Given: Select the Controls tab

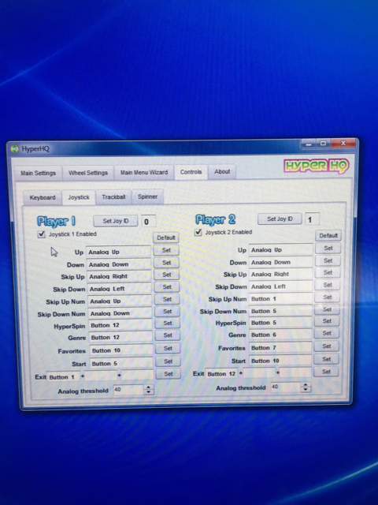Looking at the screenshot, I should click(191, 172).
